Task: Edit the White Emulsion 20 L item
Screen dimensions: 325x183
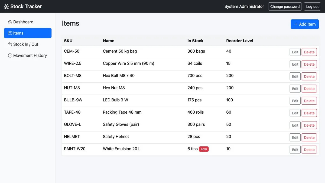Action: coord(295,150)
